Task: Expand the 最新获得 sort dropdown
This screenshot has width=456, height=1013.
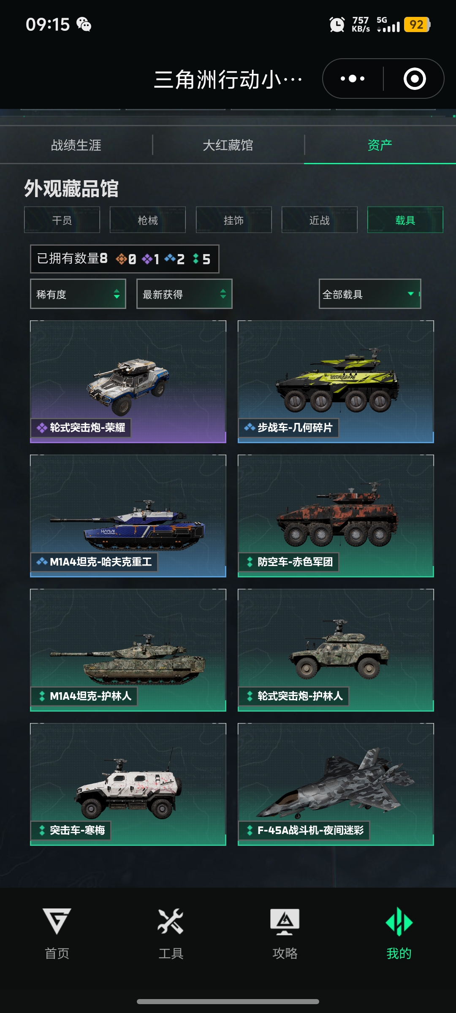Action: pos(185,294)
